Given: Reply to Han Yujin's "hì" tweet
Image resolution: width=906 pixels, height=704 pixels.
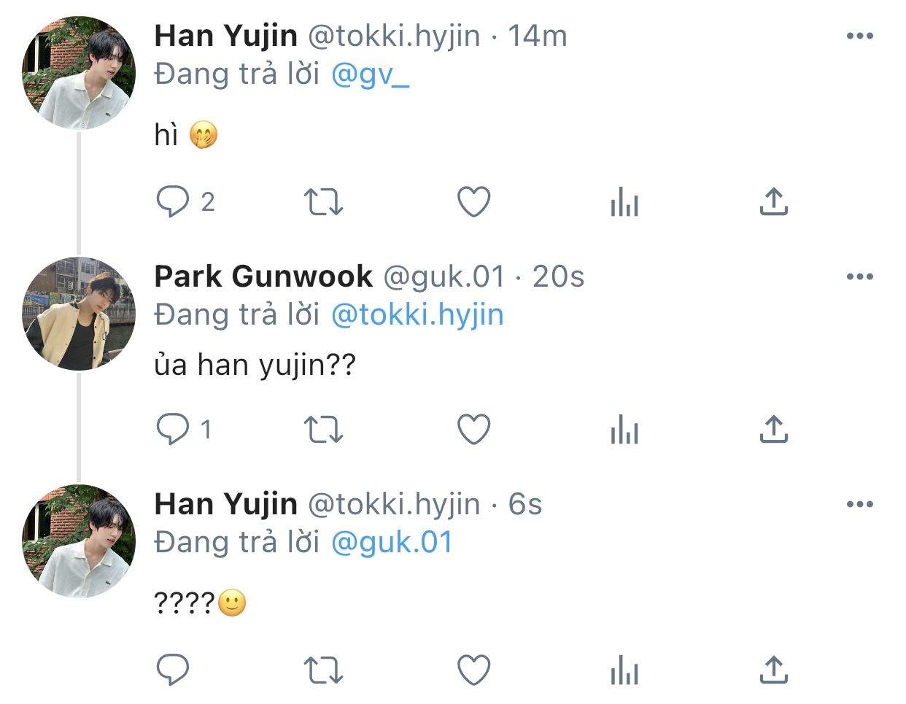Looking at the screenshot, I should click(x=173, y=202).
